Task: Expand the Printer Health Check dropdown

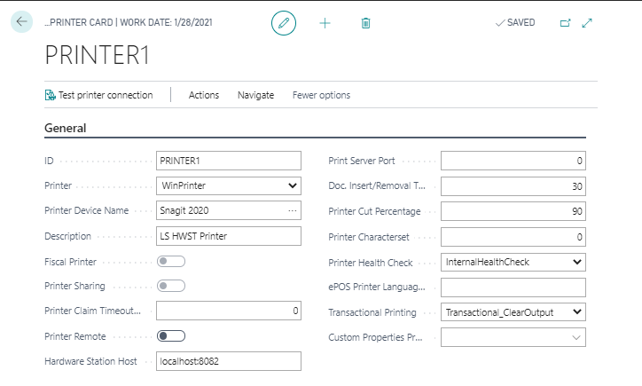Action: tap(576, 262)
